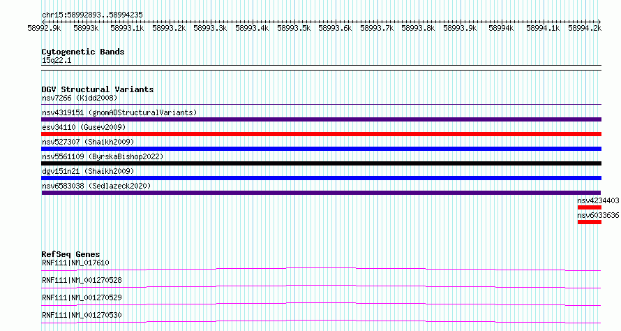Click ruler position 58993.8k
Screen dimensions: 621x331
(x=418, y=28)
